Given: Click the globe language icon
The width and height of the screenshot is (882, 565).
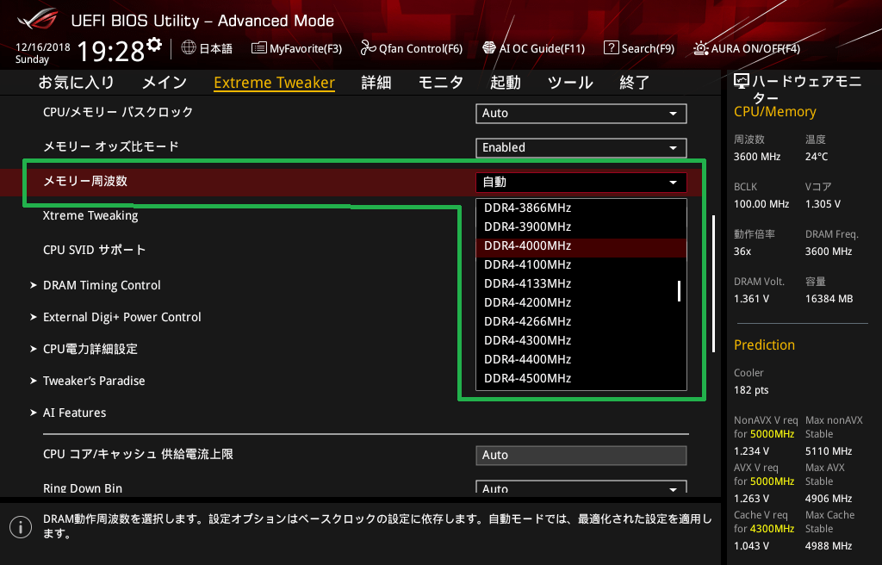Looking at the screenshot, I should click(x=189, y=48).
